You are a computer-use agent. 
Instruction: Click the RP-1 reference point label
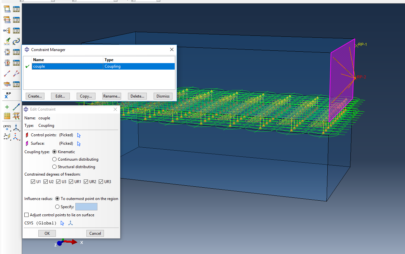[x=362, y=45]
